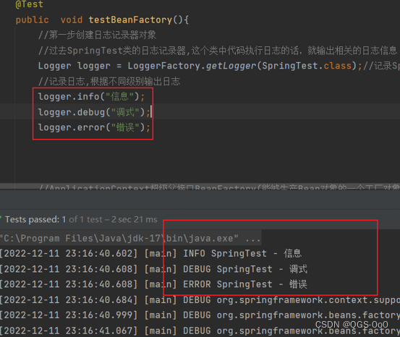Viewport: 400px width, 337px height.
Task: Click the DEBUG org.springframework.context log line
Action: (200, 300)
